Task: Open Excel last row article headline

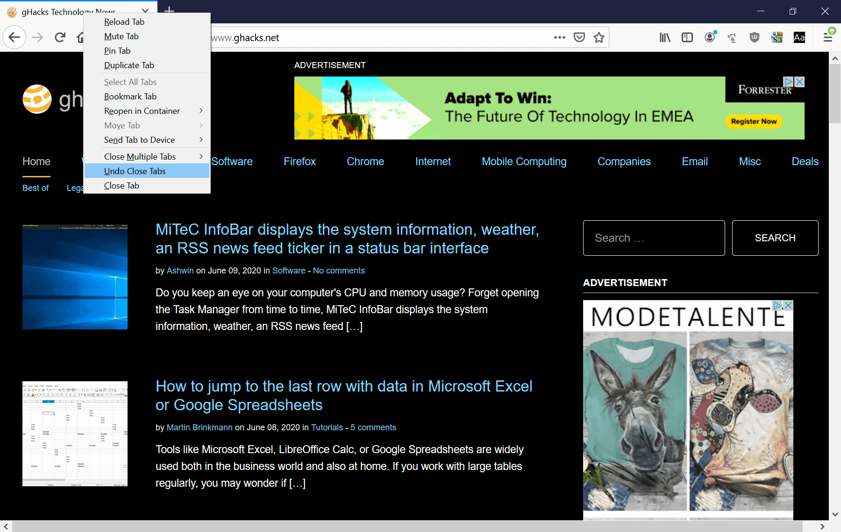Action: coord(344,396)
